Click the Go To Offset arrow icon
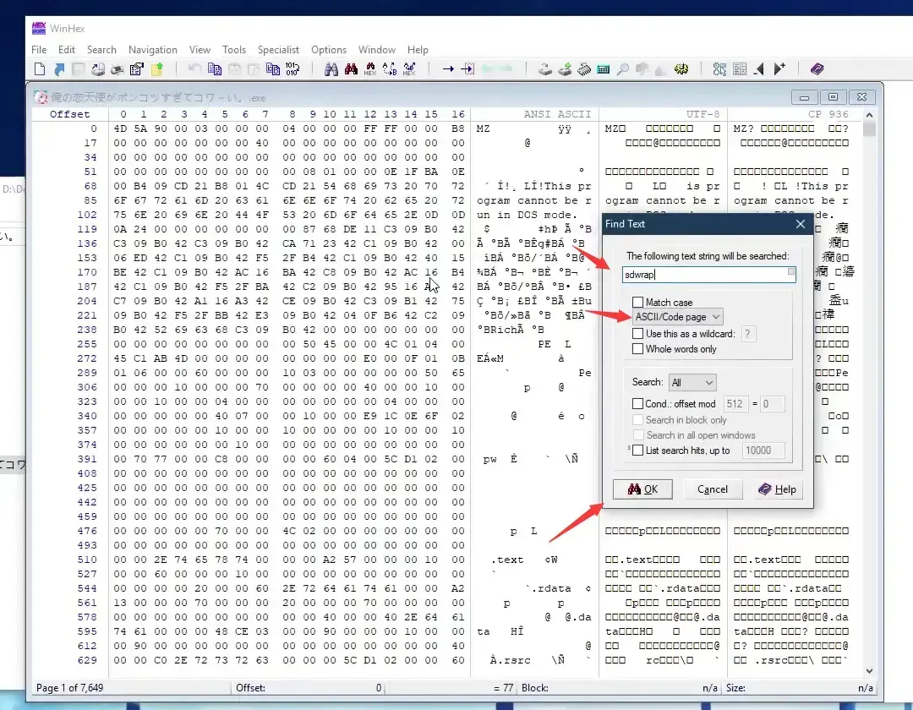This screenshot has height=710, width=913. coord(448,69)
